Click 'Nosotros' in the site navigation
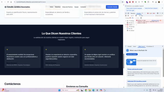The width and height of the screenshot is (164, 92). click(58, 7)
